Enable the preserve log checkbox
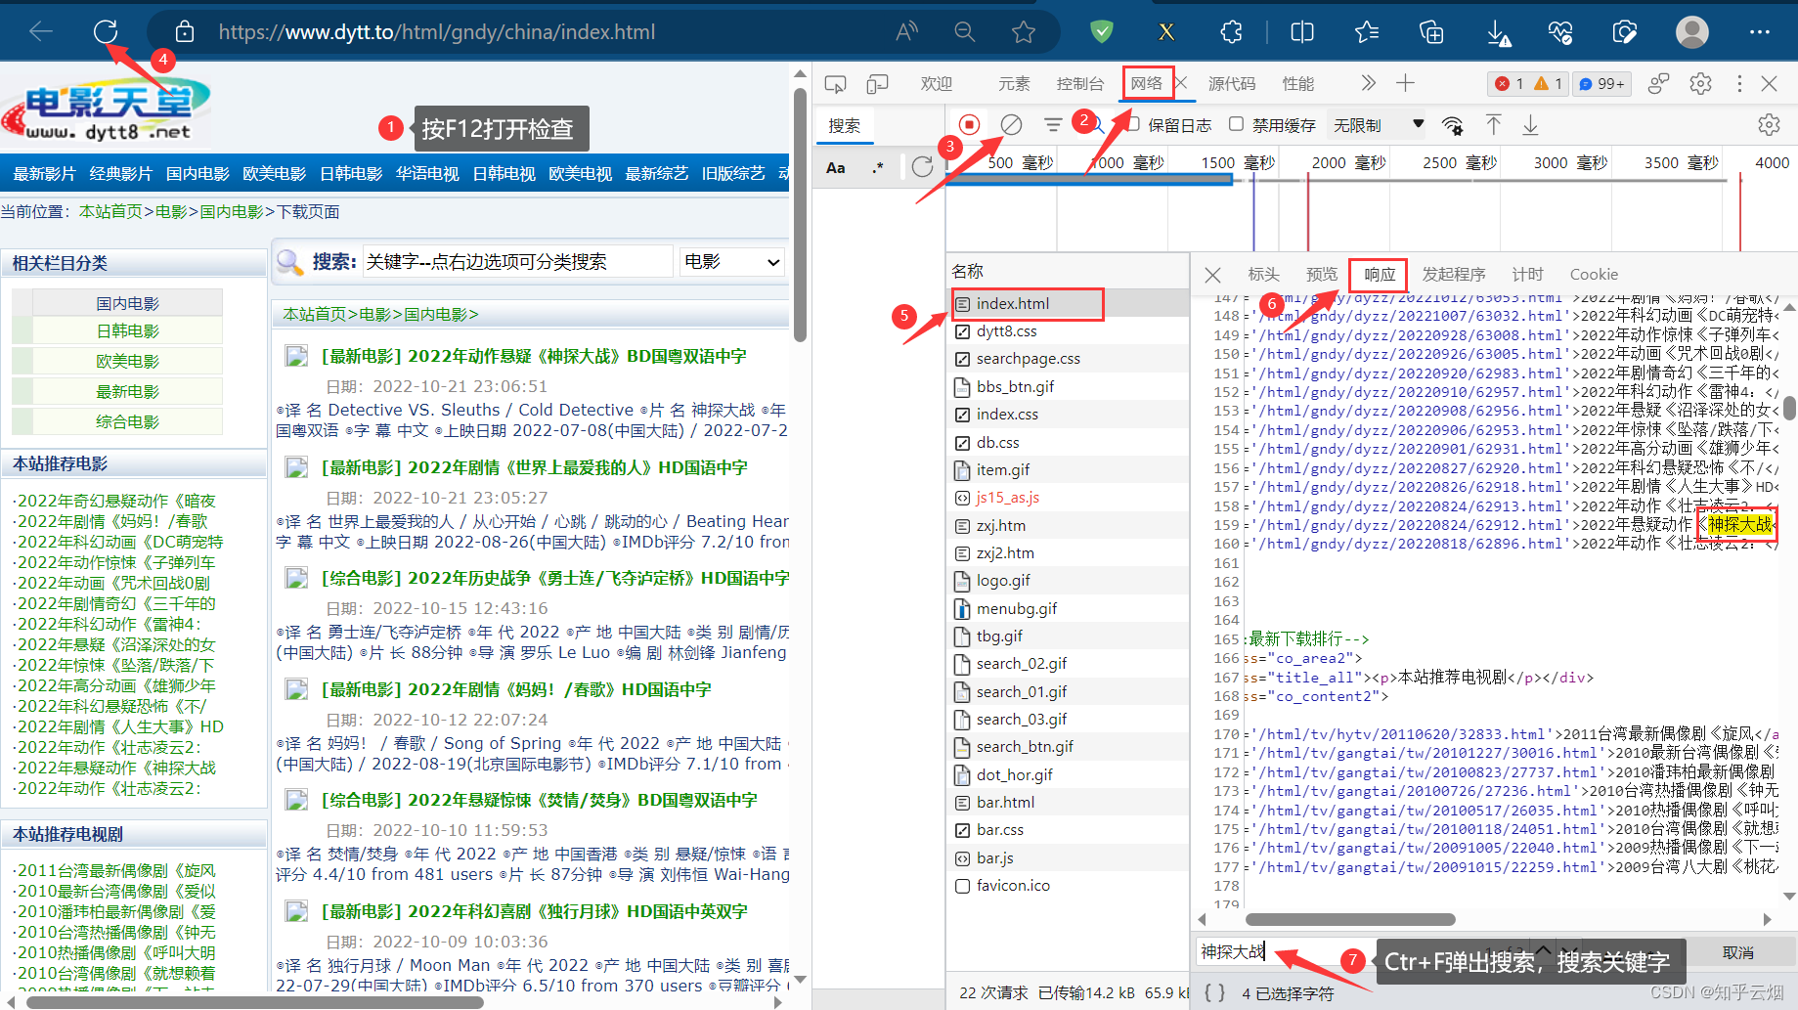The width and height of the screenshot is (1798, 1010). (1134, 124)
